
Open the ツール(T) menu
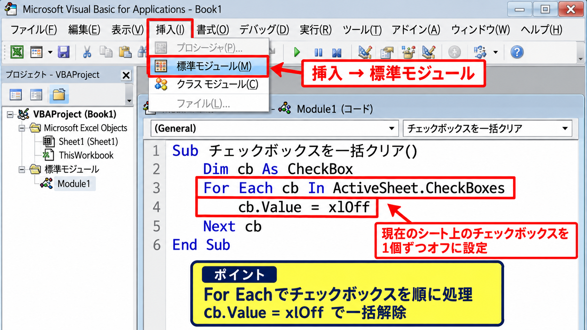click(x=362, y=30)
